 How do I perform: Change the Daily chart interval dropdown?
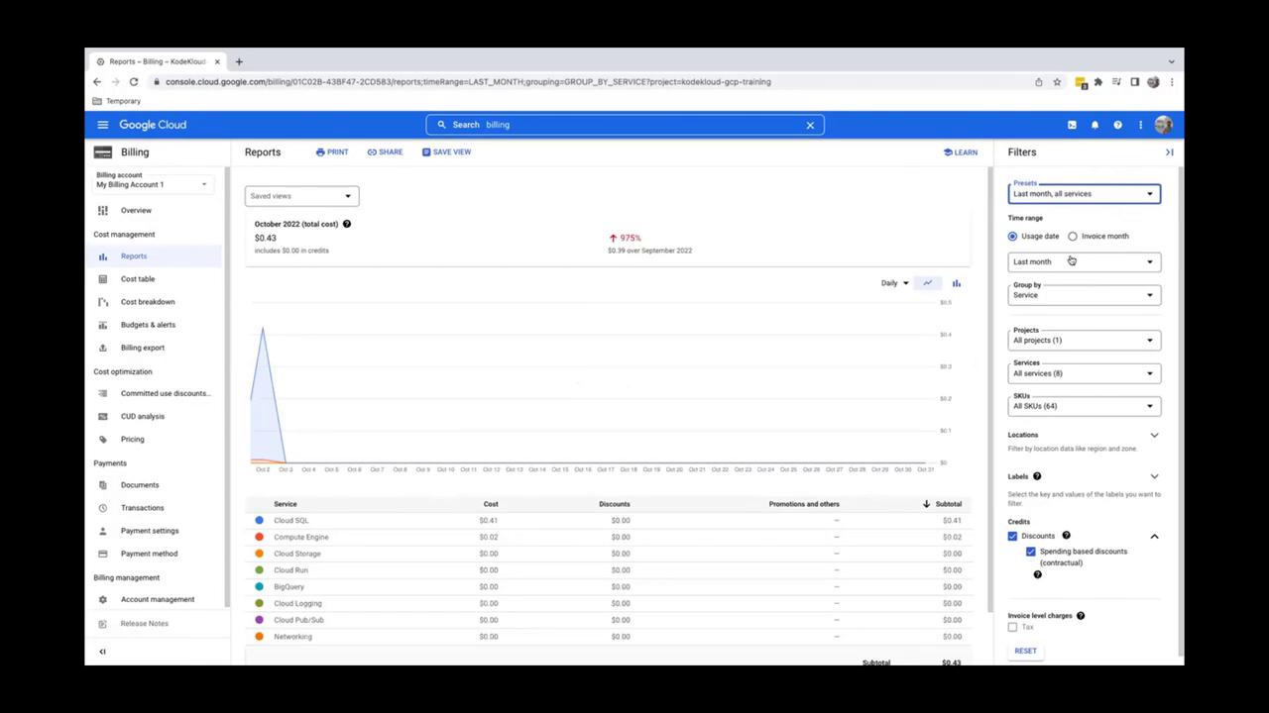click(x=894, y=283)
